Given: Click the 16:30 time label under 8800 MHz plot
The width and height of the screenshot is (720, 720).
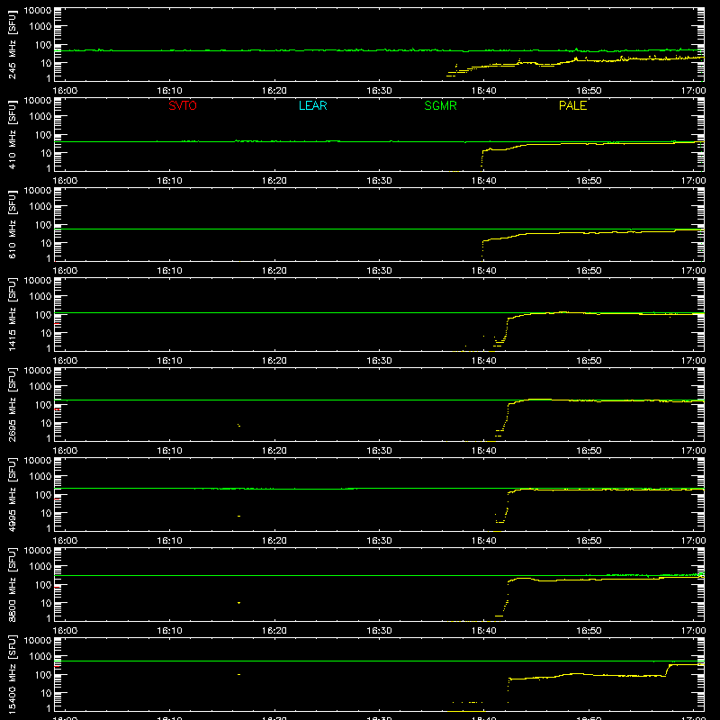Looking at the screenshot, I should (x=379, y=631).
